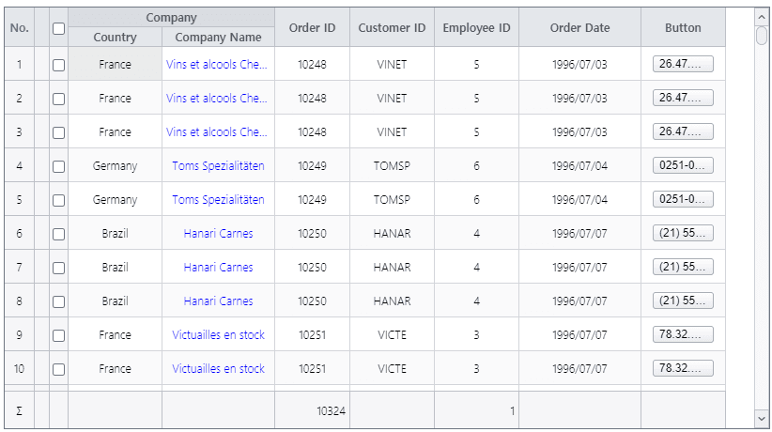Tick the checkbox for row 7
This screenshot has width=772, height=432.
(58, 268)
